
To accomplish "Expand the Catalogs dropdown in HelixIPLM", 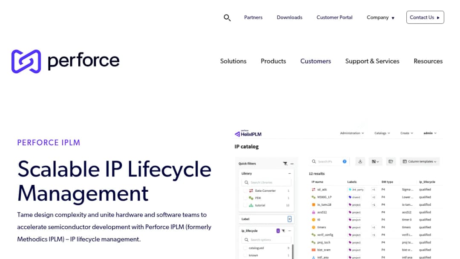I will [x=382, y=133].
